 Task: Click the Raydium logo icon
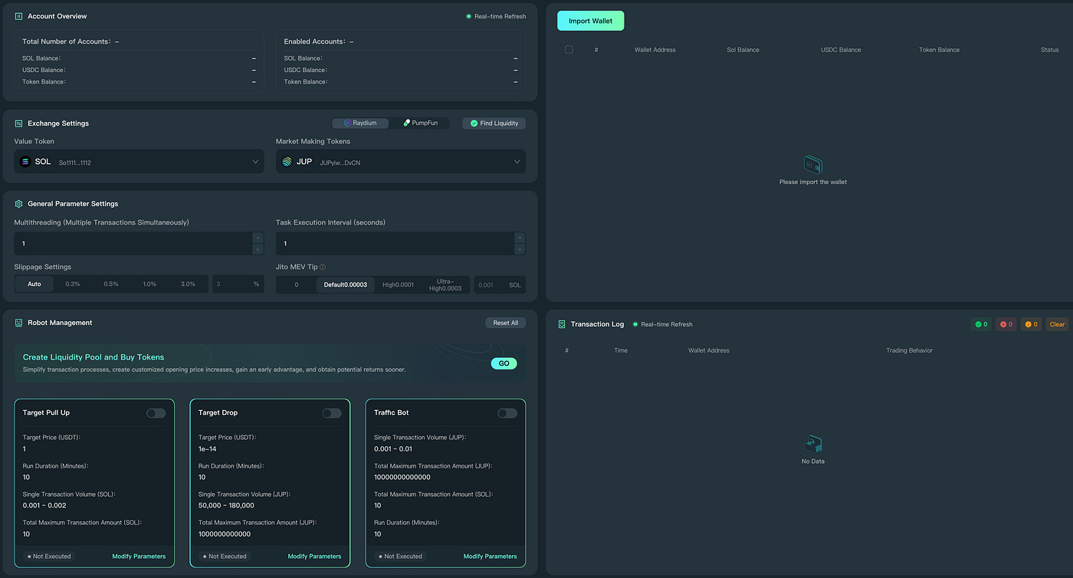coord(347,123)
